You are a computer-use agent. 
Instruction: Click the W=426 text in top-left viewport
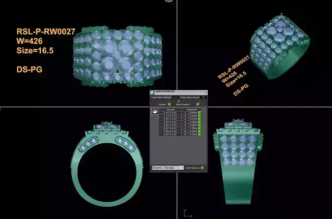29,41
